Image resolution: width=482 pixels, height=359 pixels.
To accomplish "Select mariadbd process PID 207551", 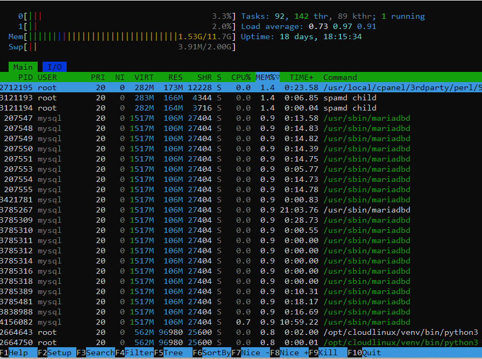I will click(241, 159).
